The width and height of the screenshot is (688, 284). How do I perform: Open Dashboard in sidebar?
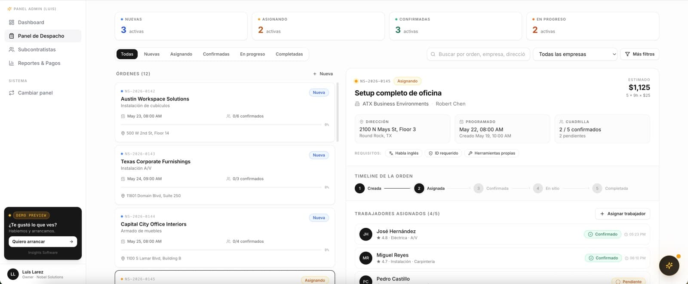pyautogui.click(x=43, y=22)
